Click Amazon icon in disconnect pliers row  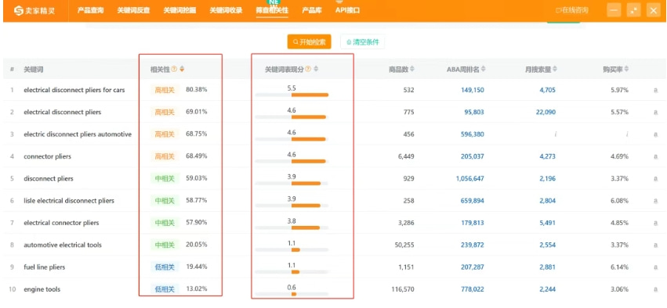coord(656,178)
